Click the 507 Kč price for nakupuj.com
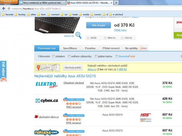 click(167, 130)
